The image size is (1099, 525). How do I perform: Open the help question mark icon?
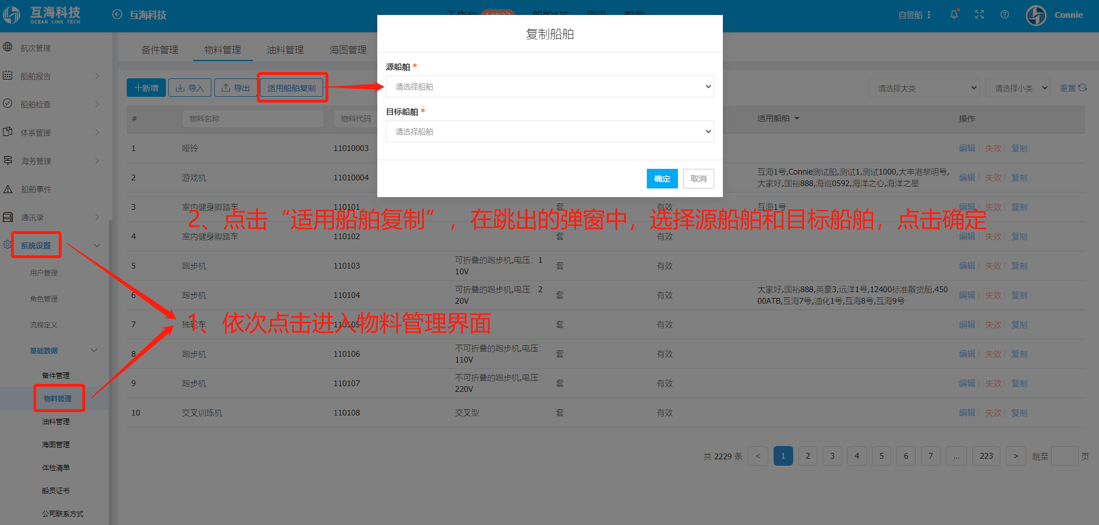click(x=1005, y=14)
